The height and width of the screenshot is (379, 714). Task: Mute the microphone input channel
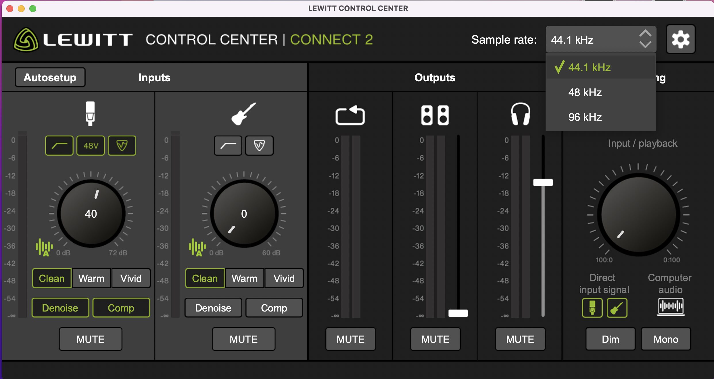pyautogui.click(x=91, y=339)
